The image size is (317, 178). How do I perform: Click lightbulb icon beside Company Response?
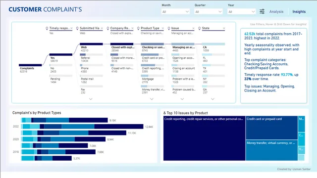[108, 28]
